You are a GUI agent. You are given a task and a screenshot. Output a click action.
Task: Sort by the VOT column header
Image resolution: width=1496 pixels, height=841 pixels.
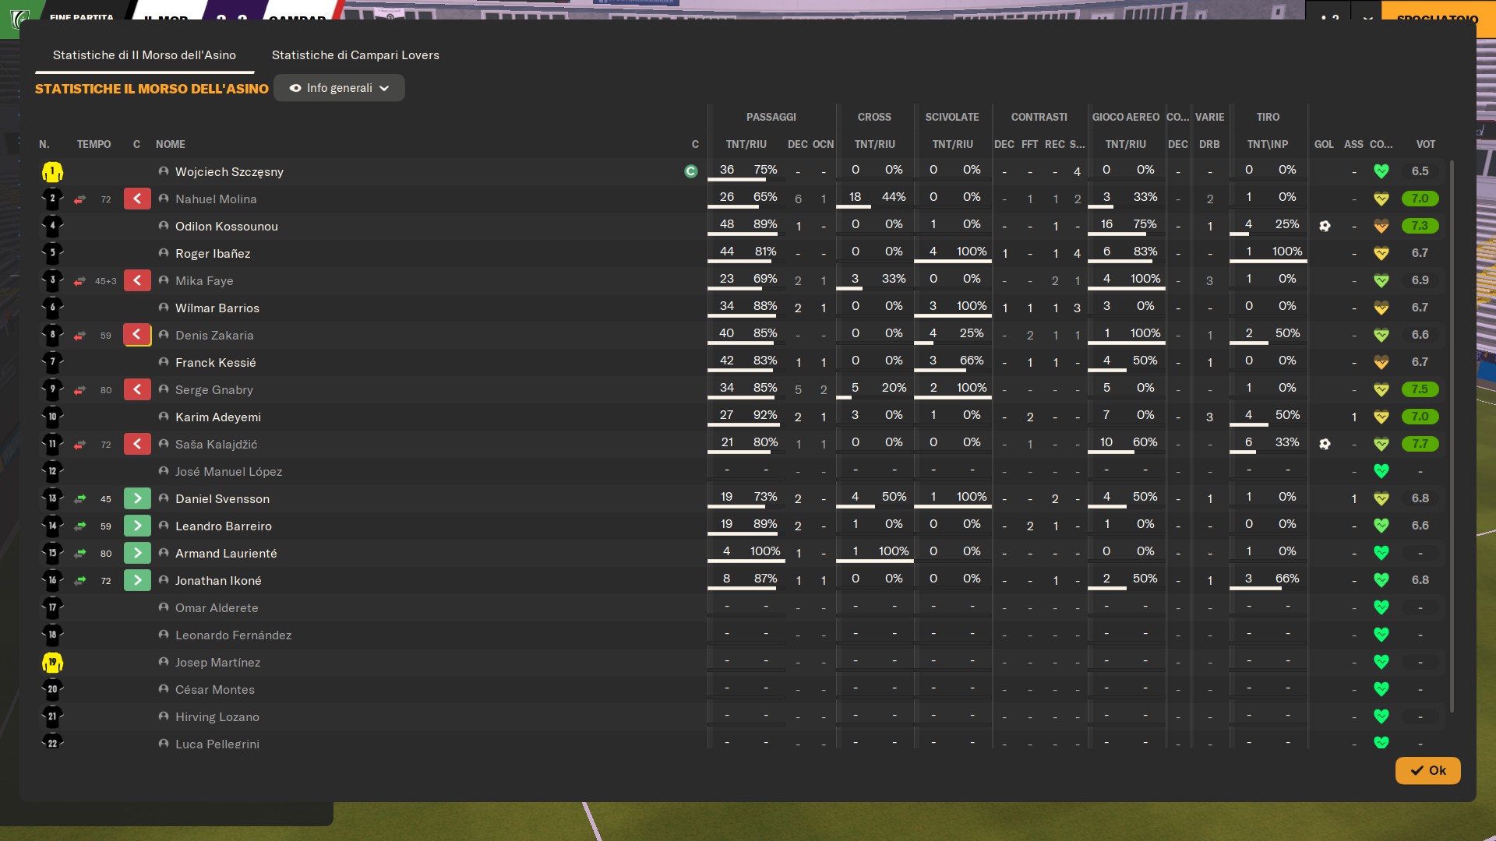click(x=1425, y=144)
